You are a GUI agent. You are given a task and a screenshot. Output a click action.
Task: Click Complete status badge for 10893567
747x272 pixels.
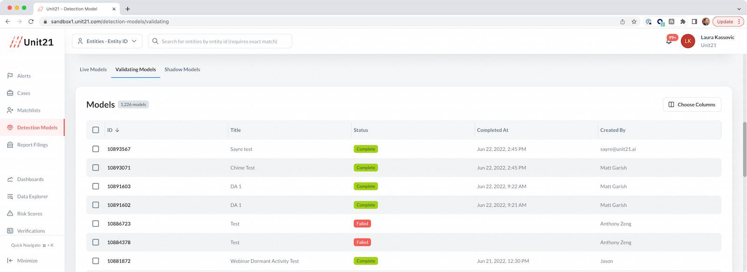click(x=366, y=149)
